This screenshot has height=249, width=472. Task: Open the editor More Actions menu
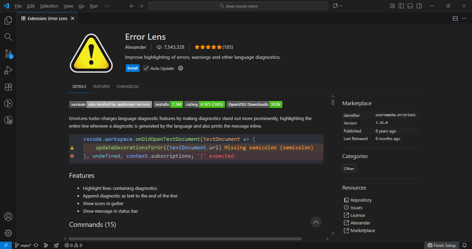464,18
